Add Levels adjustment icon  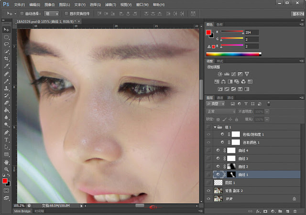pos(227,74)
